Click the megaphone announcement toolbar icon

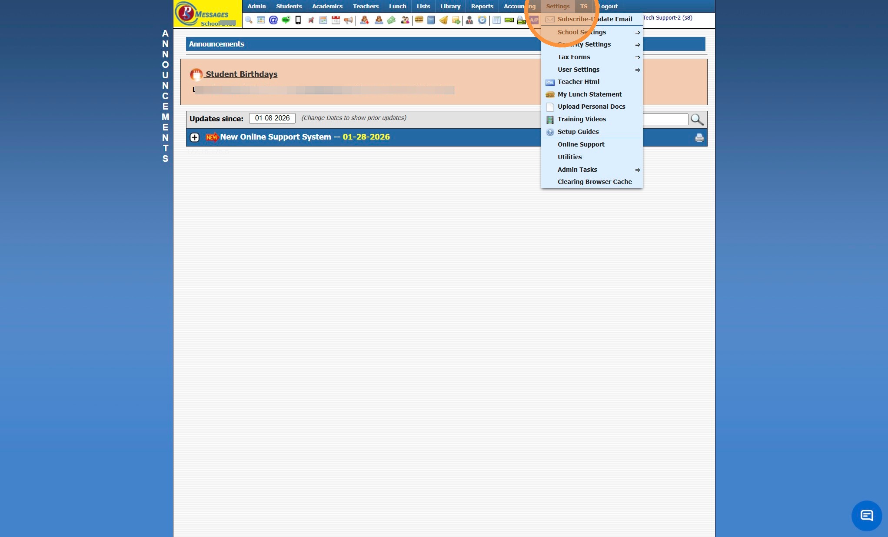[348, 20]
